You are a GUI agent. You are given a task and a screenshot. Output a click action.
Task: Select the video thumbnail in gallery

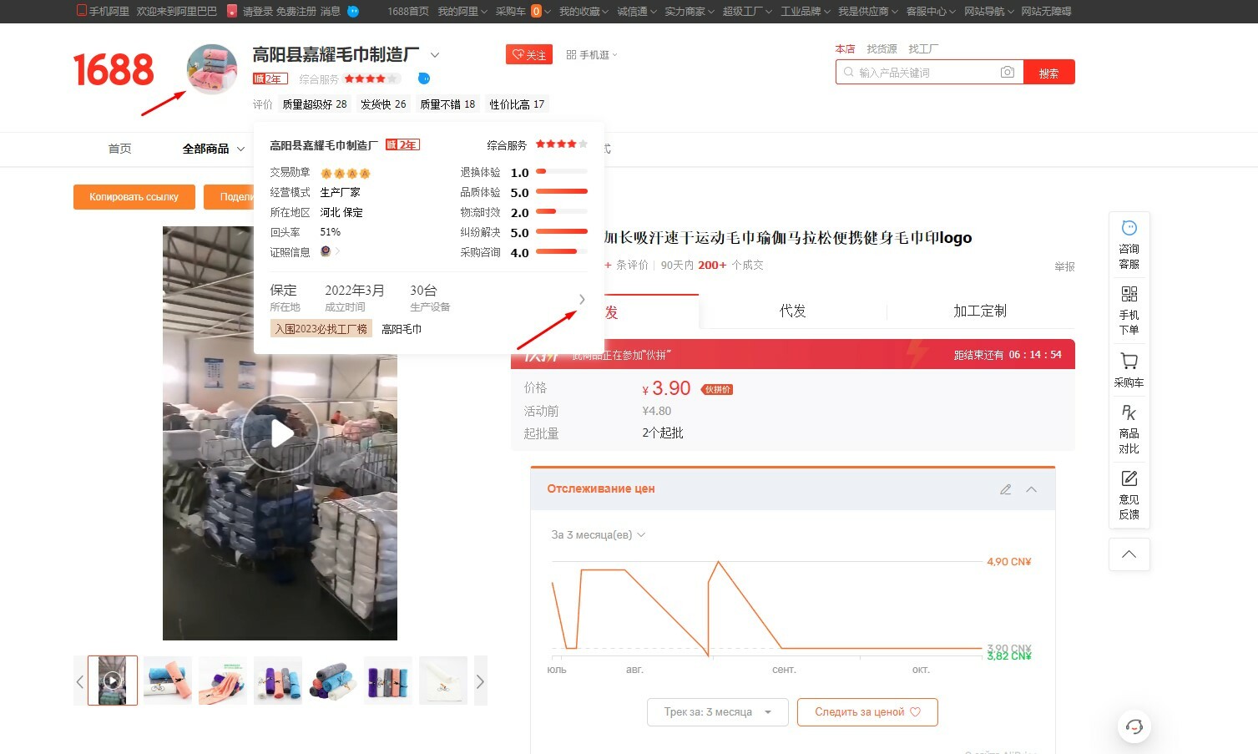coord(113,681)
